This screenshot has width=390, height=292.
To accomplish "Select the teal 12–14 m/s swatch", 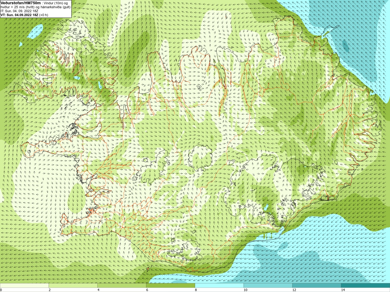I will [317, 285].
